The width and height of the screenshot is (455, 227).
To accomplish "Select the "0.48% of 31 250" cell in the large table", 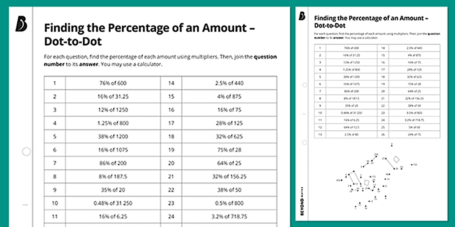I will [x=113, y=203].
